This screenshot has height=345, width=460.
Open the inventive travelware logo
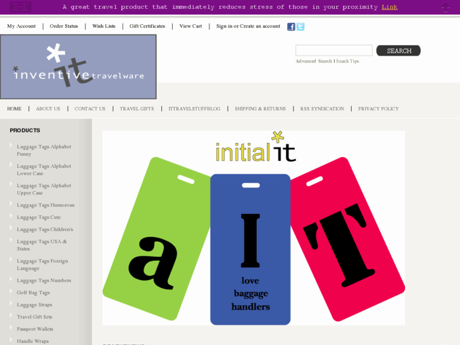[78, 66]
